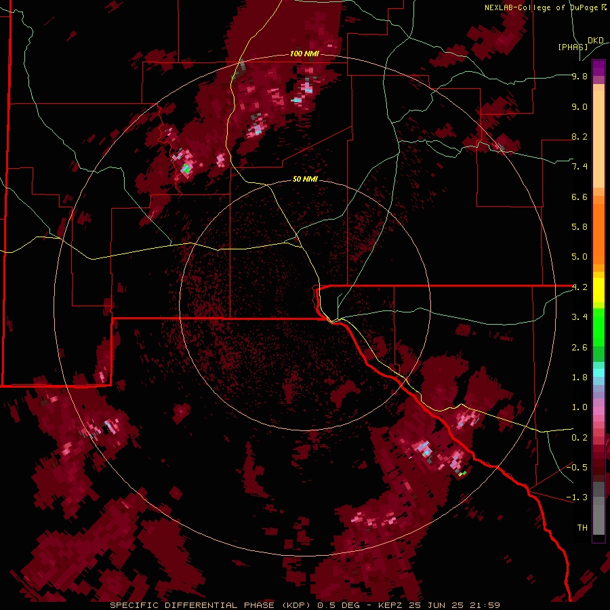Click the [PHAS] label near the color scale
The image size is (610, 610).
(573, 47)
